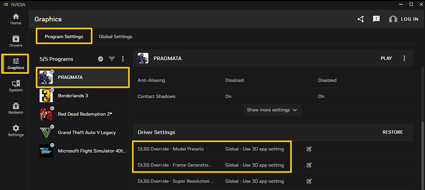Maximize the NVIDIA app window

coord(411,4)
